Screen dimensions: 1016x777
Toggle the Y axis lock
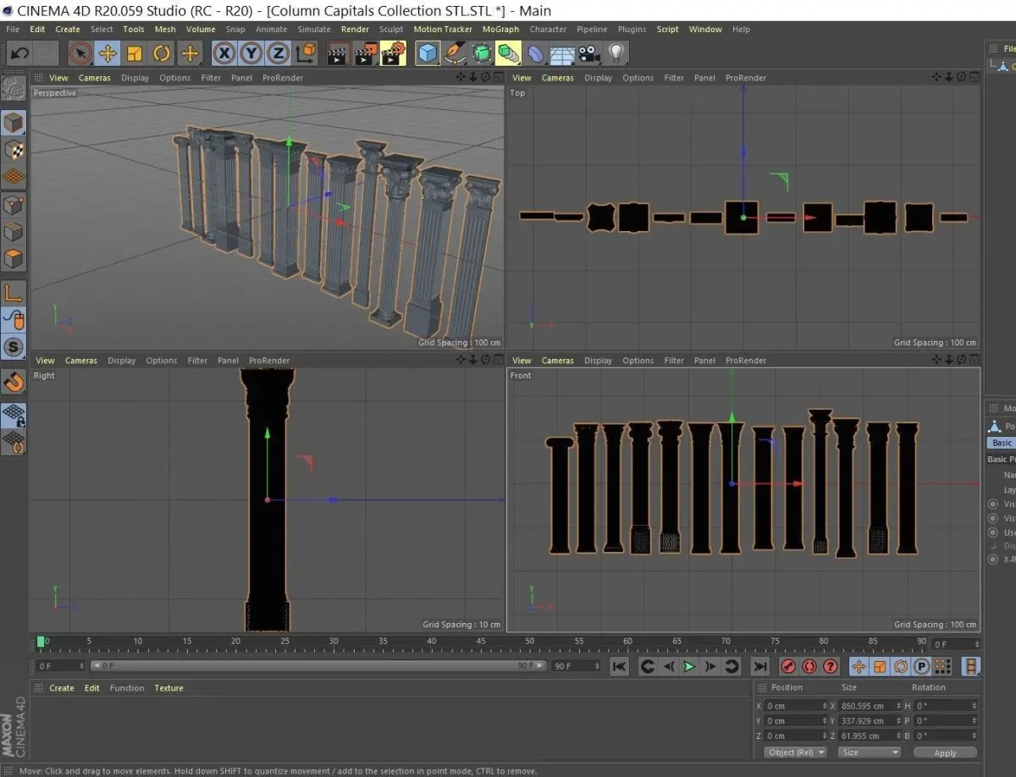pyautogui.click(x=251, y=53)
